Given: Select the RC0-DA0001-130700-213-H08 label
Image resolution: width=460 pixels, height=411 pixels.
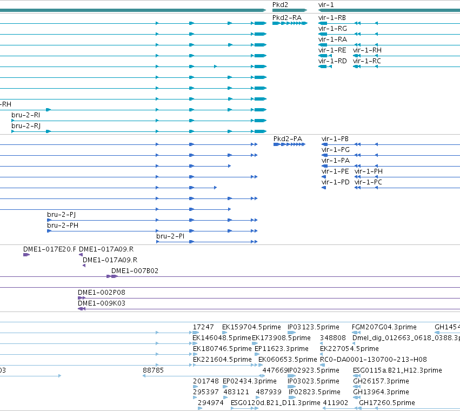Looking at the screenshot, I should pyautogui.click(x=374, y=360).
